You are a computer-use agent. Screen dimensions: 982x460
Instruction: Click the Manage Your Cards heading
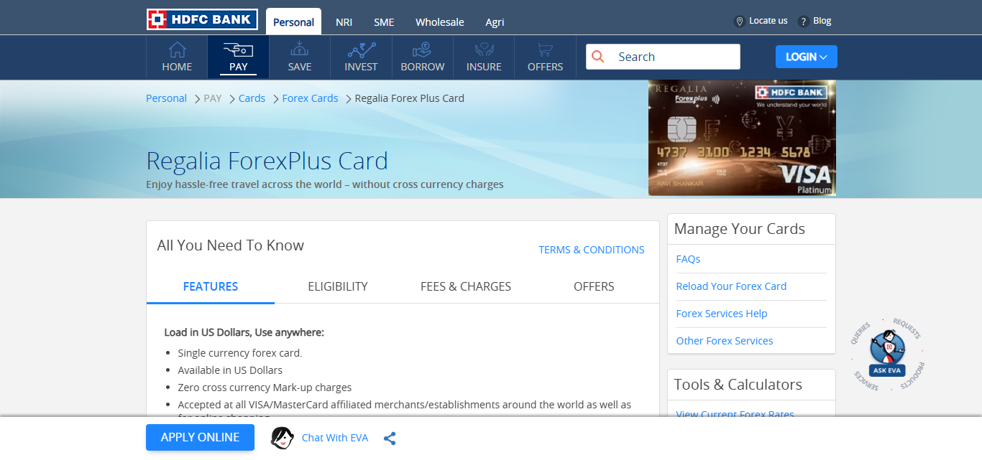[740, 229]
